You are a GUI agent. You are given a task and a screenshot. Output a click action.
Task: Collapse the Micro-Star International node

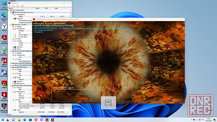tap(11, 12)
